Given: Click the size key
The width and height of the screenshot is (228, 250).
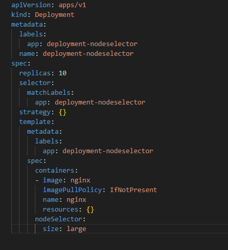Looking at the screenshot, I should pyautogui.click(x=51, y=229).
